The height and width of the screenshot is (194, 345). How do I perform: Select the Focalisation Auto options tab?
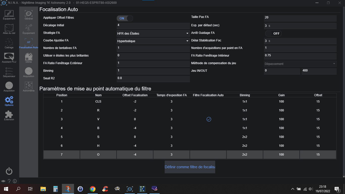tap(29, 44)
